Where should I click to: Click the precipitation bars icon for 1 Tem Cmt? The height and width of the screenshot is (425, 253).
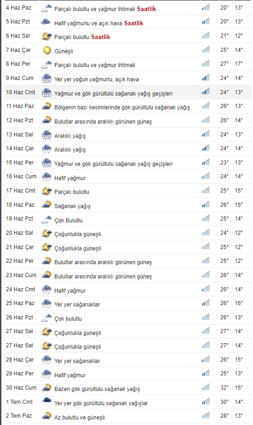(206, 401)
